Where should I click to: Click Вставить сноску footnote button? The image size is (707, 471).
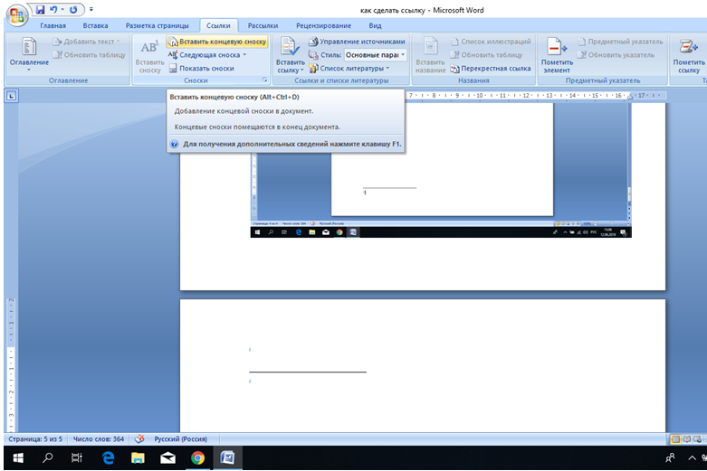(x=149, y=57)
